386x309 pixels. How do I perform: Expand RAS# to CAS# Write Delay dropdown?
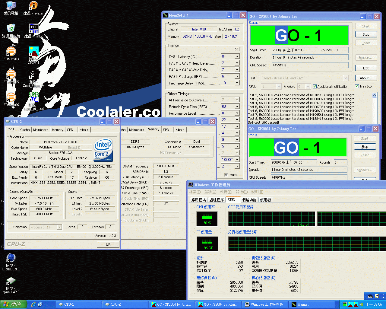[x=237, y=70]
